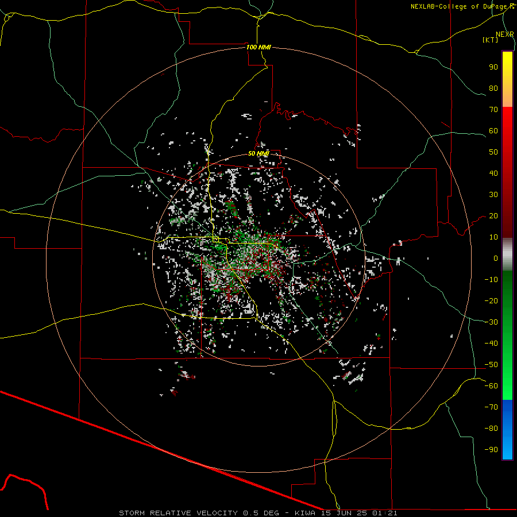Click the -70 value on the velocity scale
Viewport: 517px width, 517px height.
pyautogui.click(x=491, y=407)
